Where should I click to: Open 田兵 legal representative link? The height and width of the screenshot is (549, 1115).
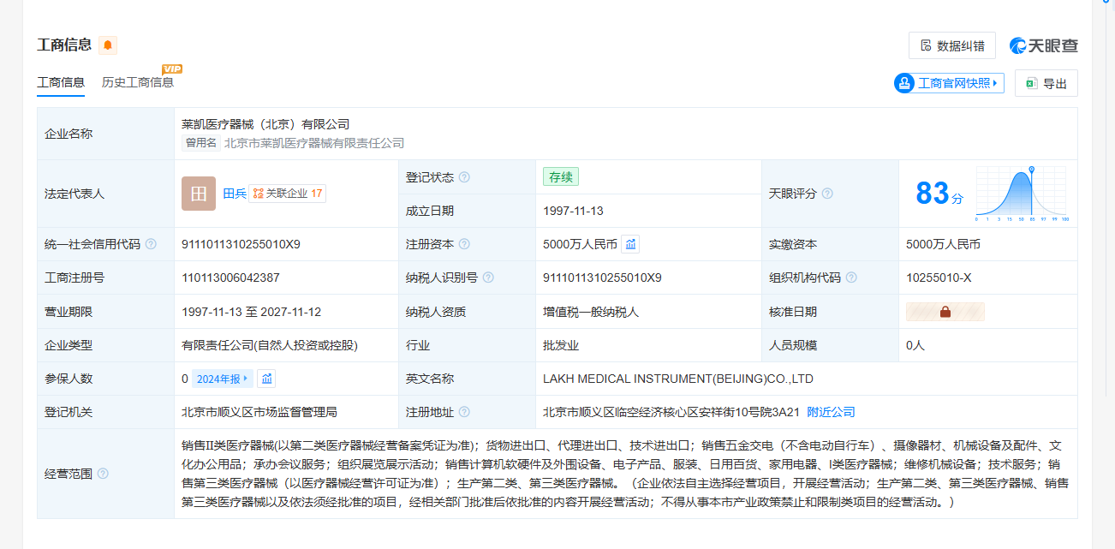point(235,194)
